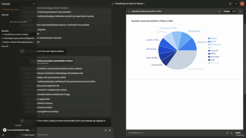Copy artifact contents with clipboard icon
The height and width of the screenshot is (138, 246).
pyautogui.click(x=227, y=133)
